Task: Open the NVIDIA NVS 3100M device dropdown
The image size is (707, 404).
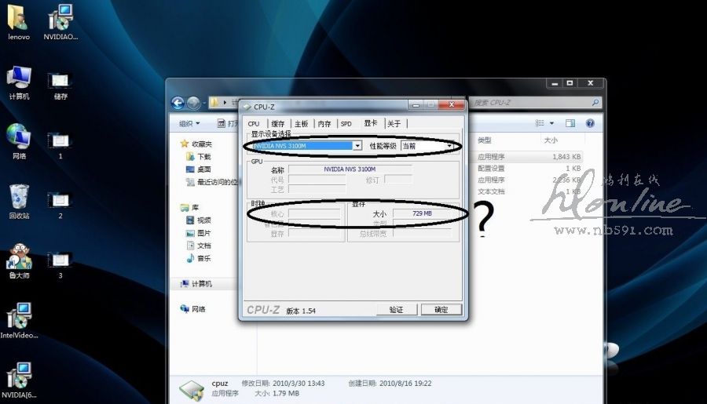Action: point(357,146)
